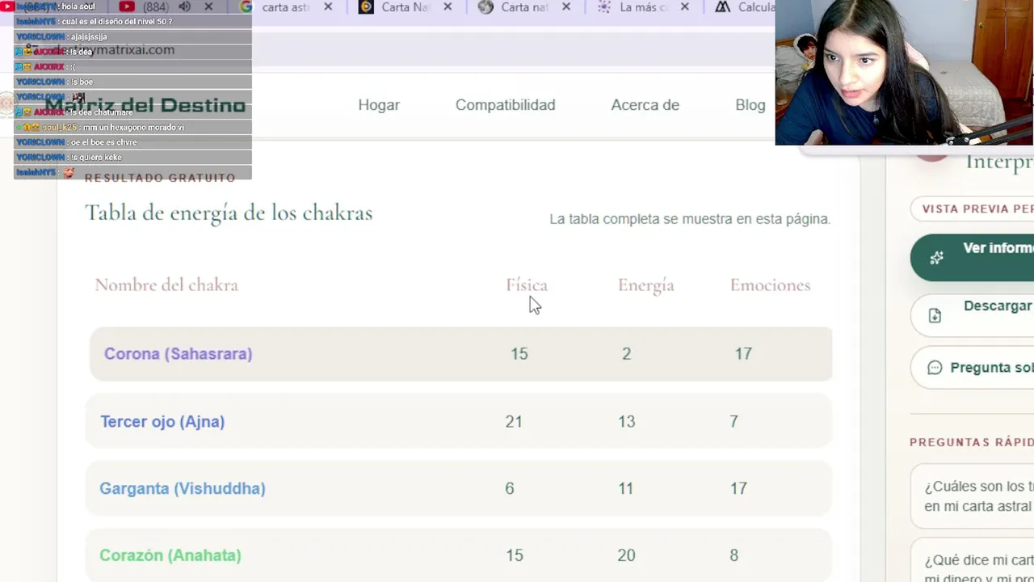Close the "Carta Na" tab with the yellow-and-black favicon
1034x582 pixels.
448,7
